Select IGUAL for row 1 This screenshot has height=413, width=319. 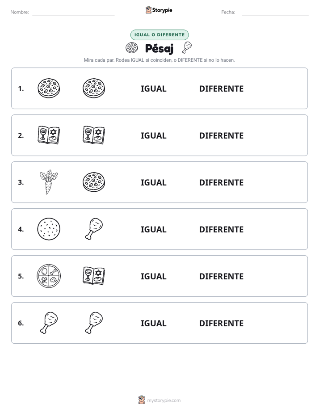[153, 89]
